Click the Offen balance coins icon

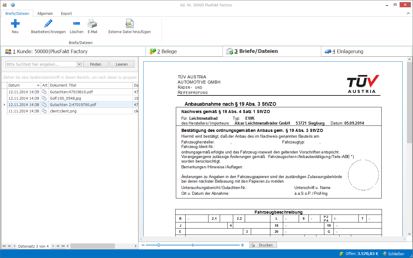[341, 254]
